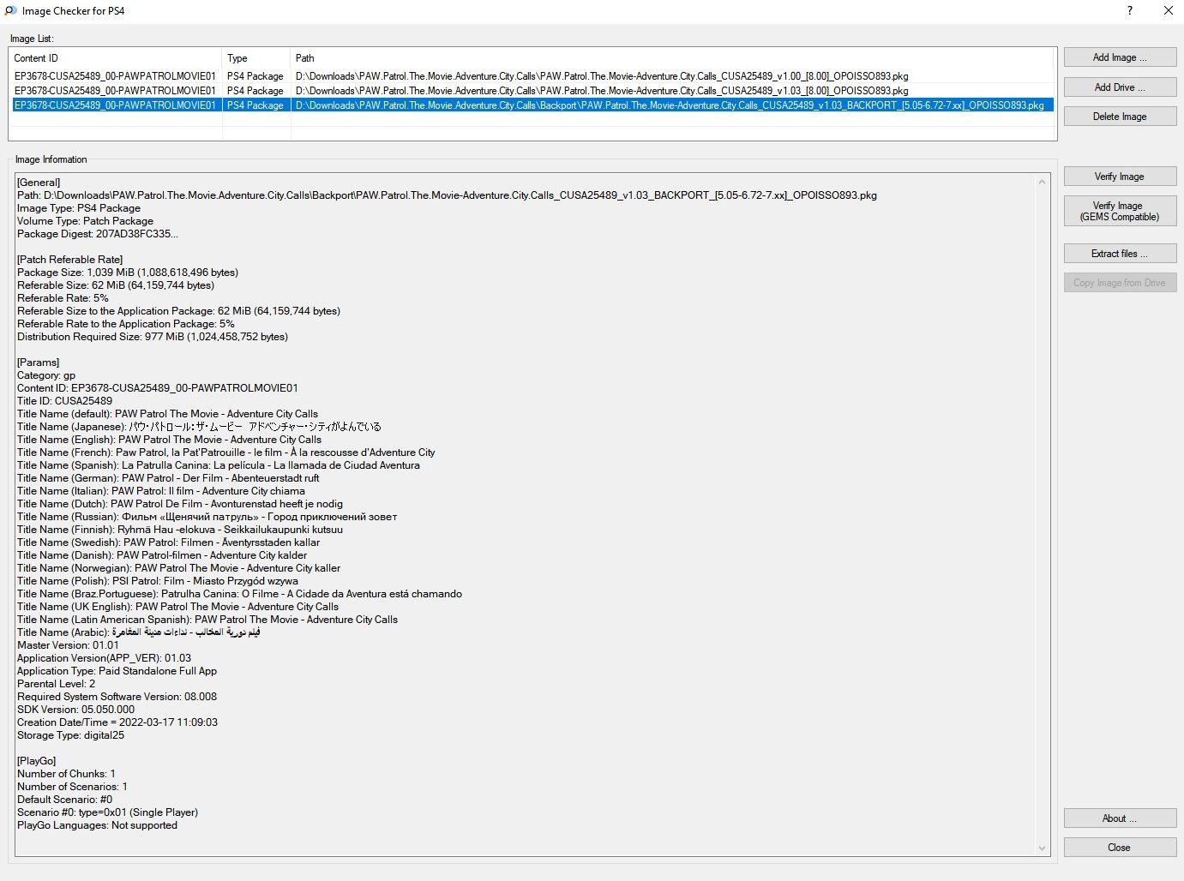Click the Distribution Required Size line

coord(153,337)
